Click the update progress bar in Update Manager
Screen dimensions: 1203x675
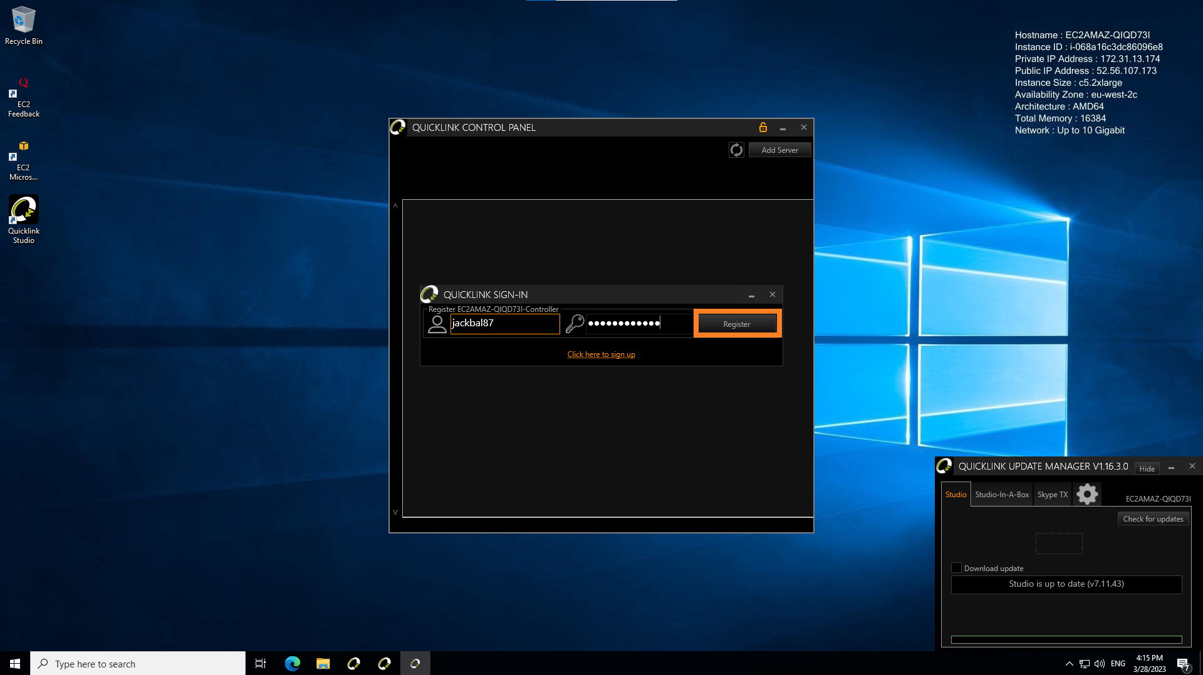[1066, 639]
